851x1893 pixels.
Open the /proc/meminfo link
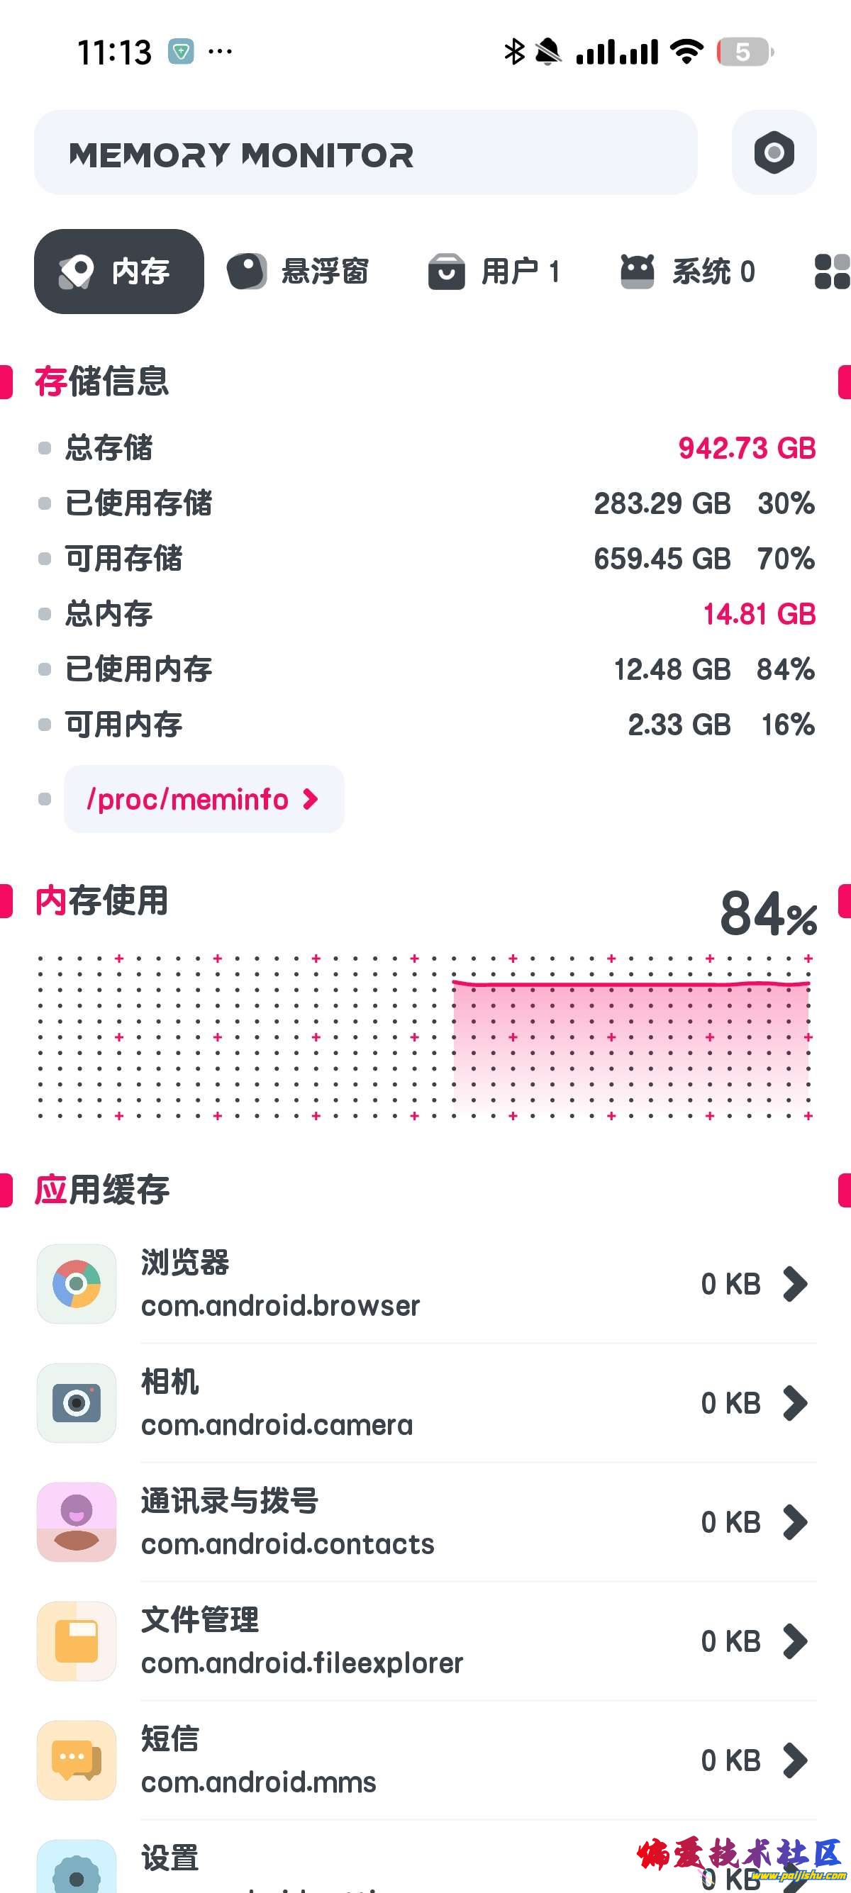204,800
